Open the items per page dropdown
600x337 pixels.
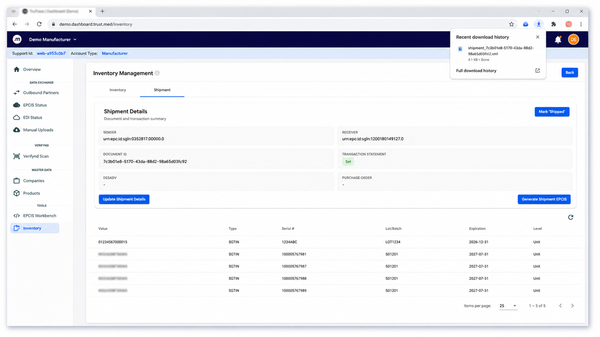click(508, 306)
